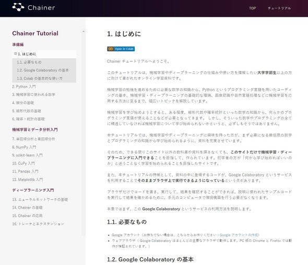This screenshot has width=308, height=265.
Task: Open chapter 10. CuPy 入門
Action: [23, 163]
